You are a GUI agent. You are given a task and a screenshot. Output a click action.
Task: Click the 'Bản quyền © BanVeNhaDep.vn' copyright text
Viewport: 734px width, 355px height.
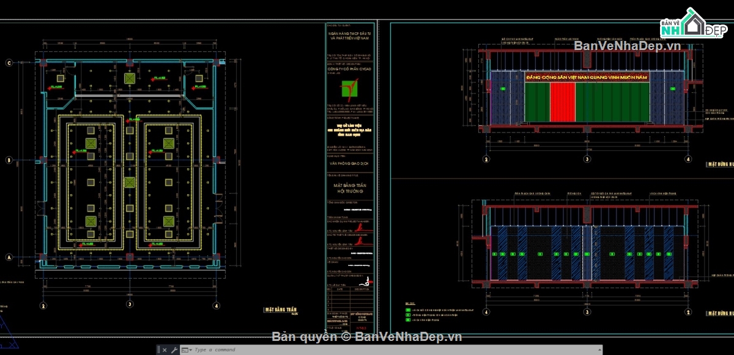pos(367,337)
